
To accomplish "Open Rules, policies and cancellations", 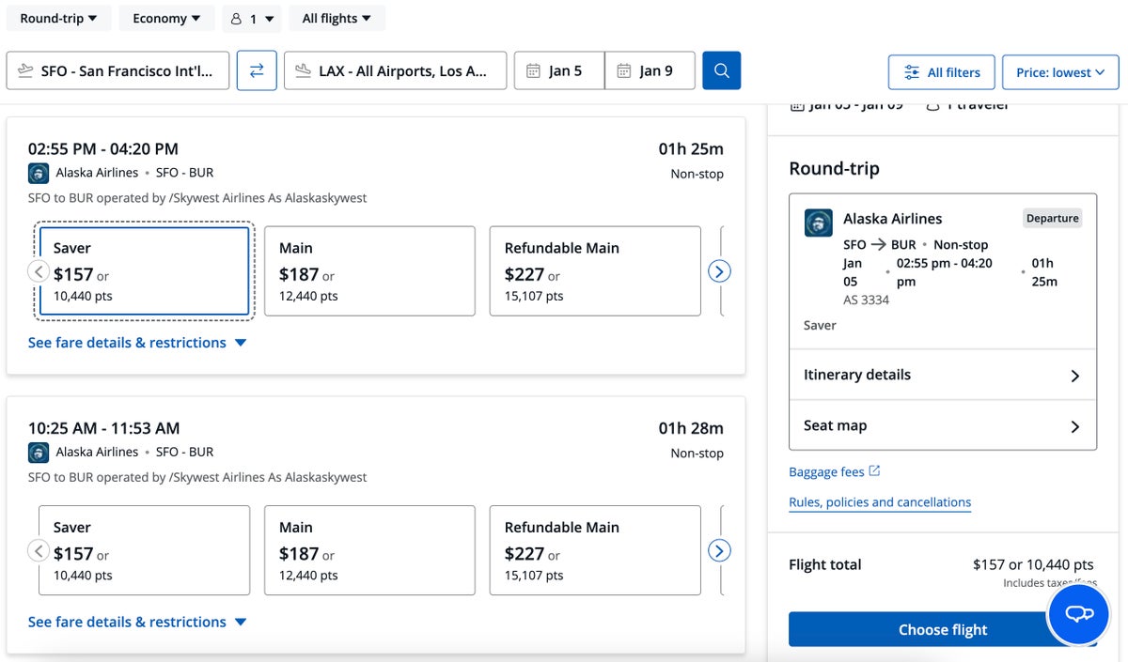I will click(880, 502).
